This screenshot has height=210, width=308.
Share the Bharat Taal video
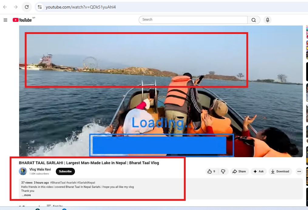click(x=239, y=171)
